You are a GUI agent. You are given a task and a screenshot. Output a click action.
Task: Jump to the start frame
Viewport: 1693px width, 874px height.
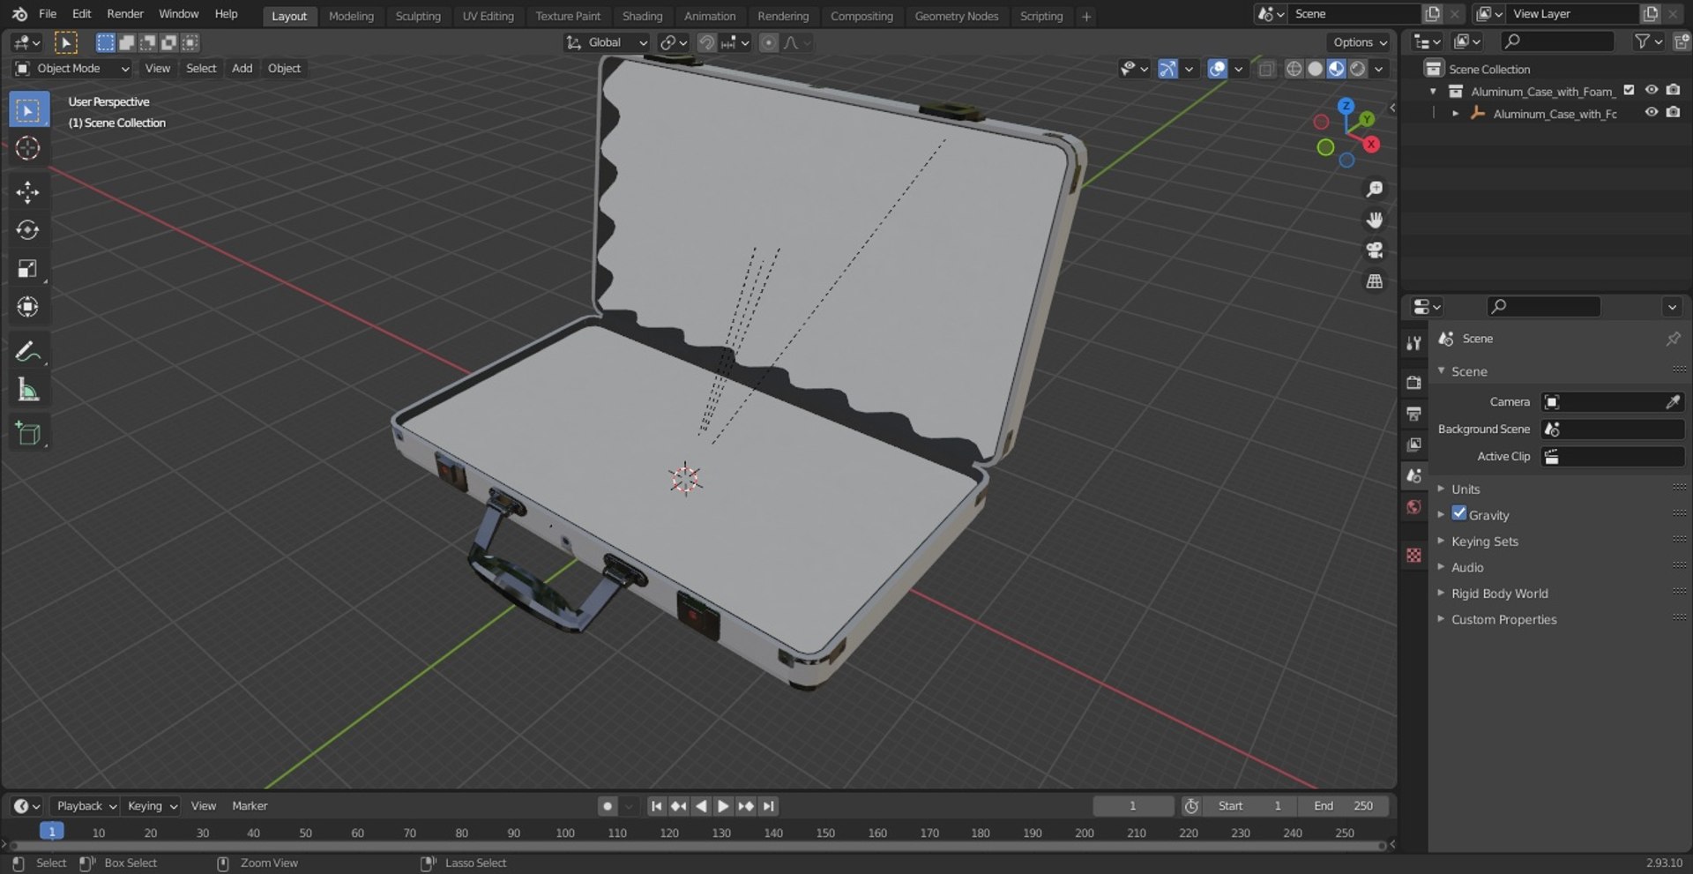tap(656, 806)
